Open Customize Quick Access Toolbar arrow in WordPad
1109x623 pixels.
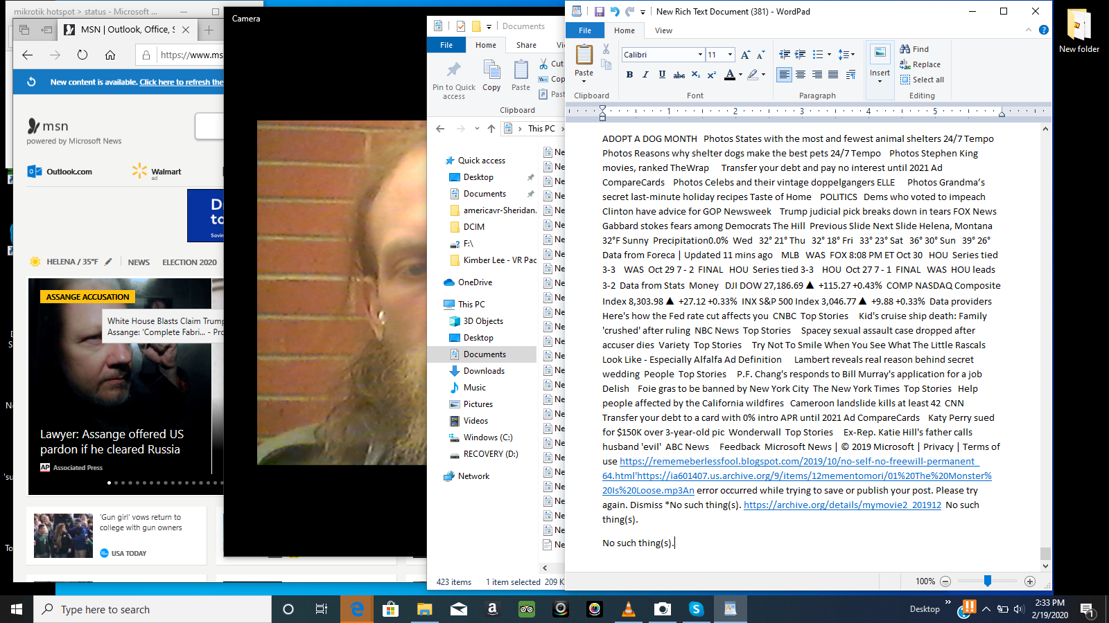643,12
